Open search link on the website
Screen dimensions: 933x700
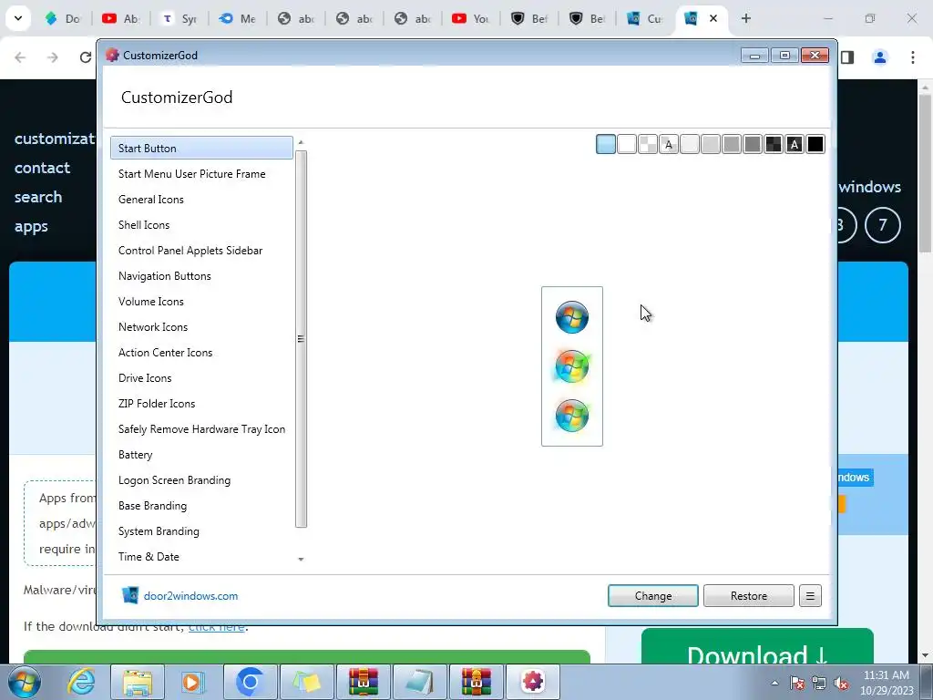38,197
